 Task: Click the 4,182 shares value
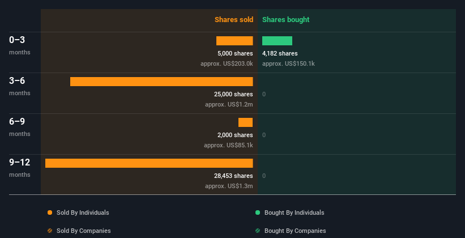click(280, 53)
